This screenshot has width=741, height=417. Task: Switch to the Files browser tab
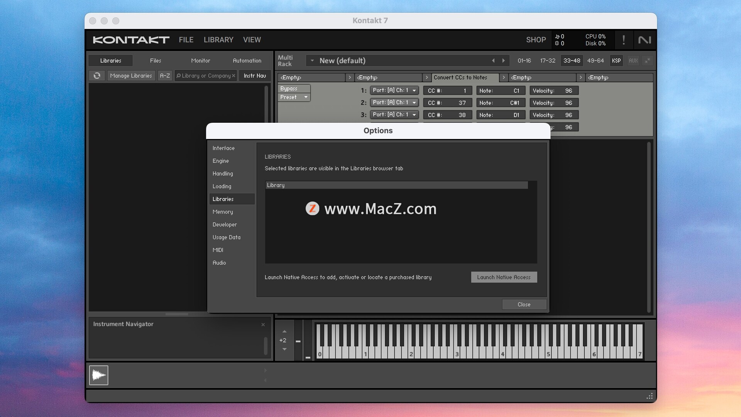[x=156, y=61]
